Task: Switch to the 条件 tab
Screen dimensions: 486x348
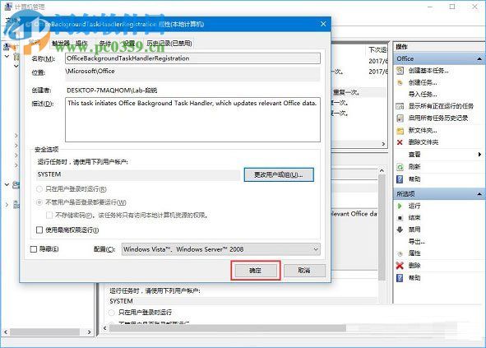Action: (x=105, y=43)
